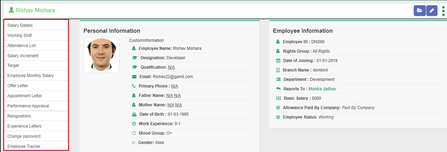Open Salary Details in the sidebar
Screen dimensions: 447x152
pos(20,25)
